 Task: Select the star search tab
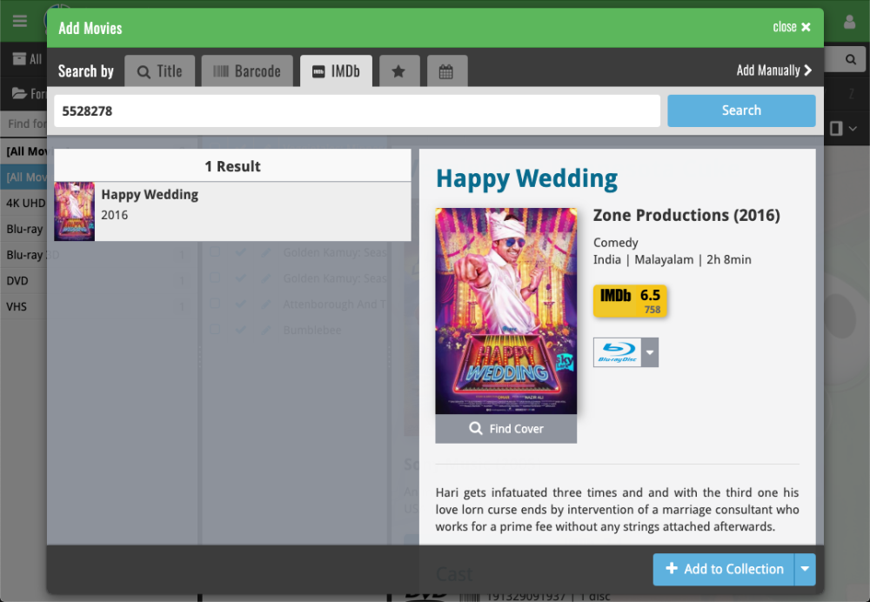pyautogui.click(x=399, y=71)
